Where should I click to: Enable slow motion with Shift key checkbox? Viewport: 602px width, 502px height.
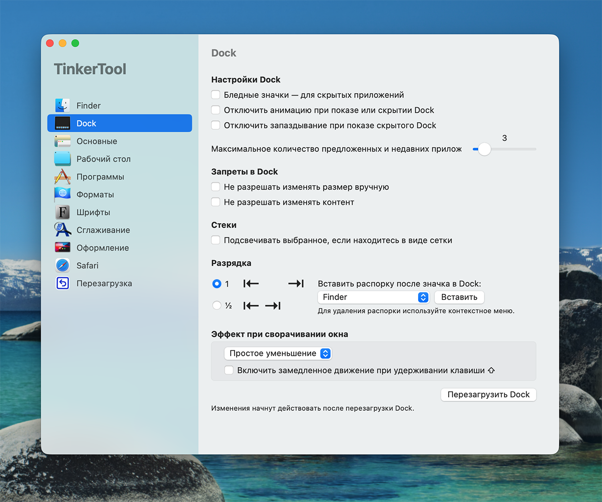pos(229,370)
